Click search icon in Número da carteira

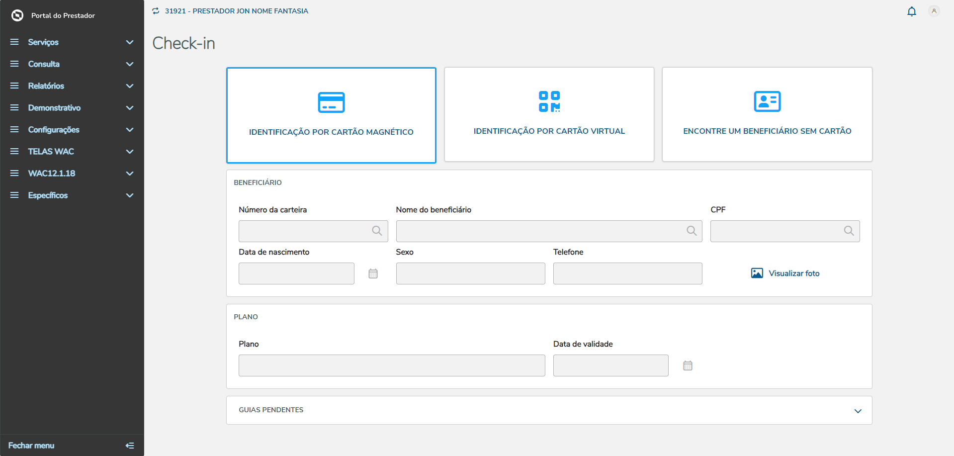[x=377, y=231]
